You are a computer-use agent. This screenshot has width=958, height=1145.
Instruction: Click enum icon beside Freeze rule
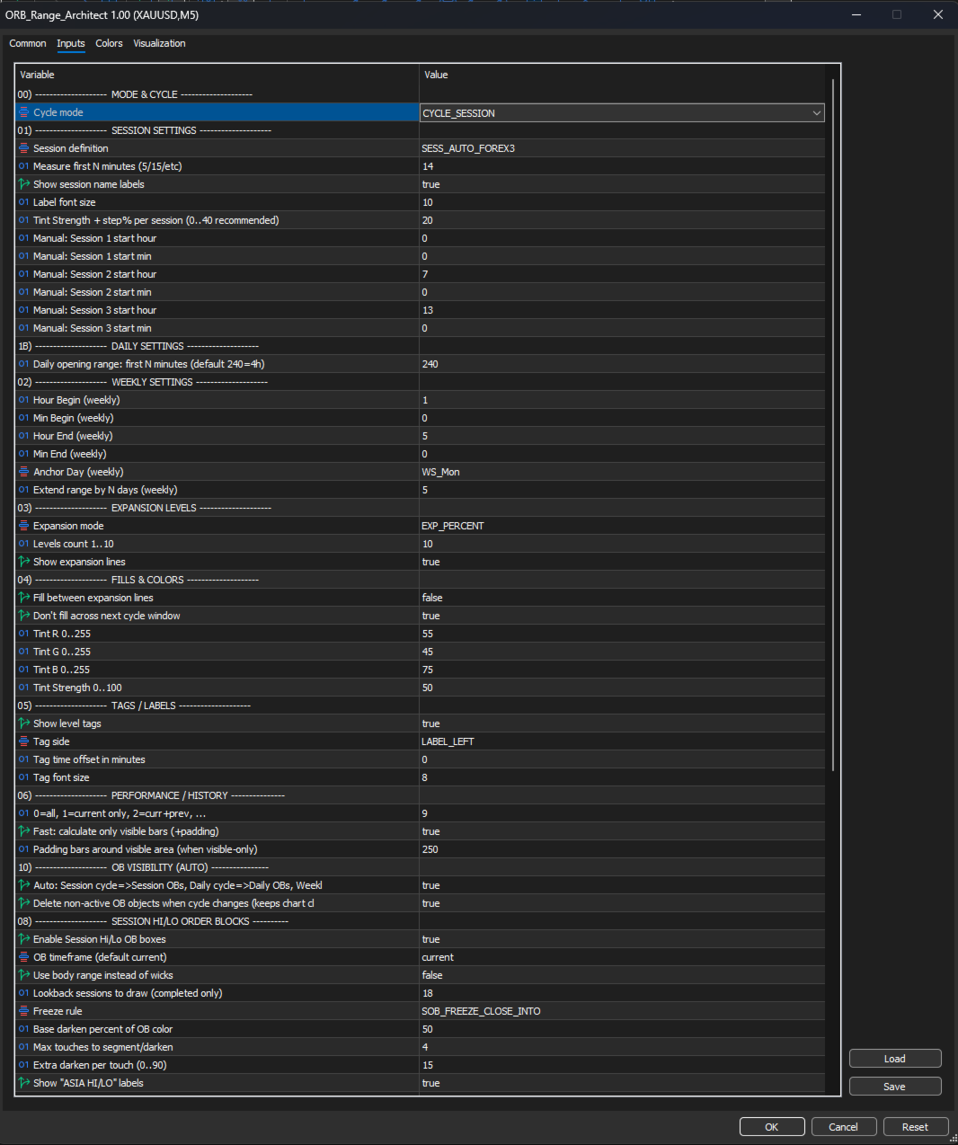pos(24,1011)
